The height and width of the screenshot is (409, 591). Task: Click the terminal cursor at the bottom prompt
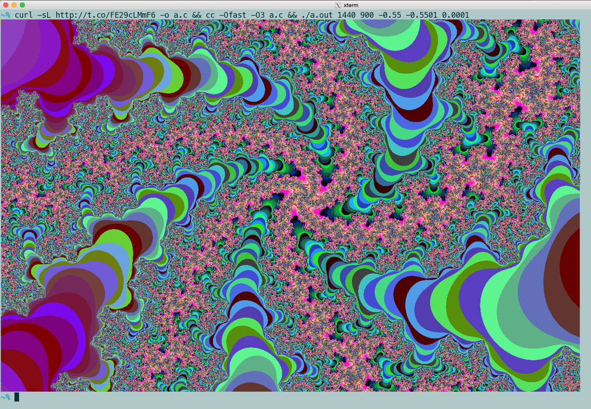pyautogui.click(x=17, y=396)
